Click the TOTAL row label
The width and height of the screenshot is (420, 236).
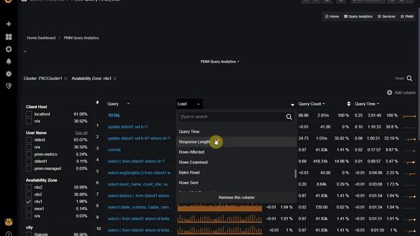tap(114, 115)
